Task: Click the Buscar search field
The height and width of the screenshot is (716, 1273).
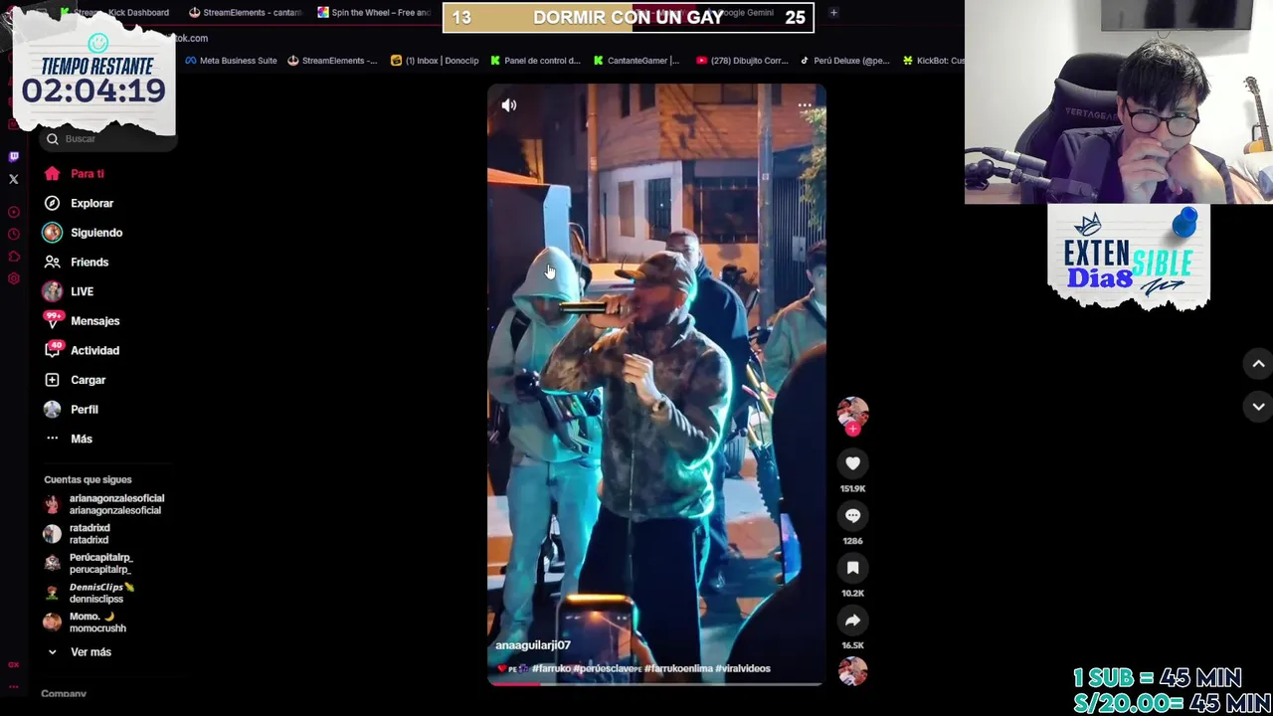Action: 109,139
